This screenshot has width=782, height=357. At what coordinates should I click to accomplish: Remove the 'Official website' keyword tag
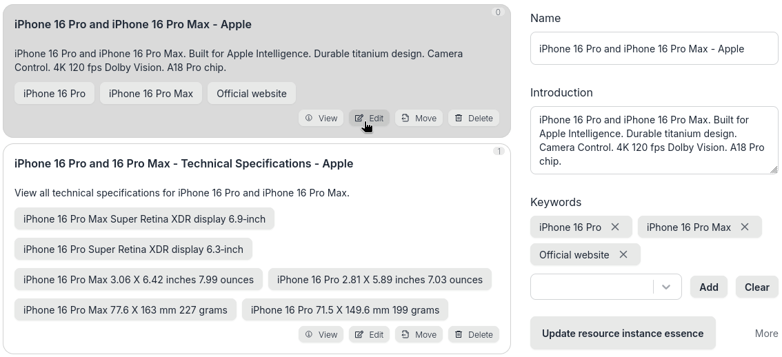coord(623,254)
